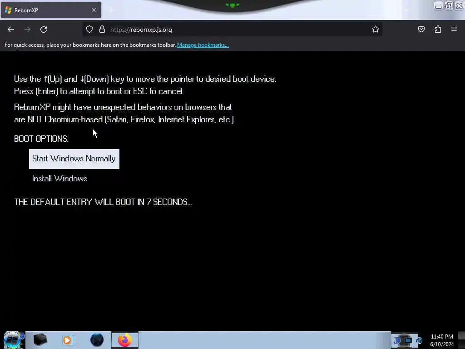Choose the Install Windows boot option
The image size is (465, 349).
[59, 178]
